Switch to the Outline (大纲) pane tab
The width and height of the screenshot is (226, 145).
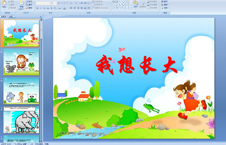11,17
